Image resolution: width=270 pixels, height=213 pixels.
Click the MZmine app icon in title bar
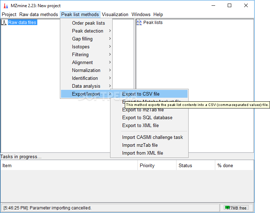tap(6, 6)
